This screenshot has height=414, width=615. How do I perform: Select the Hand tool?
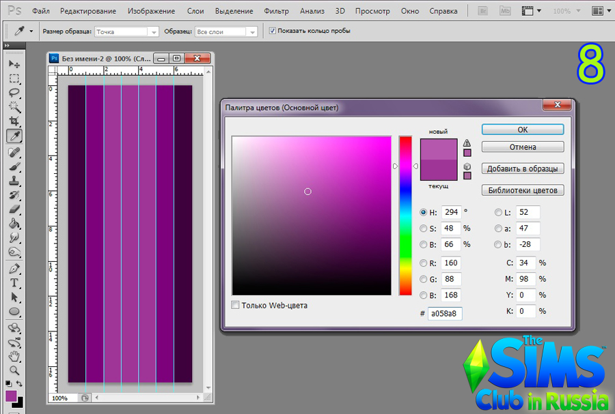(x=14, y=357)
